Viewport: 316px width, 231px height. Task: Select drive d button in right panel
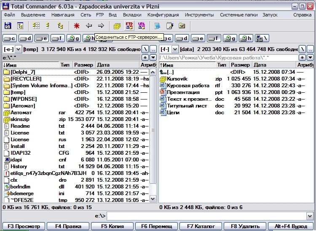pyautogui.click(x=182, y=38)
